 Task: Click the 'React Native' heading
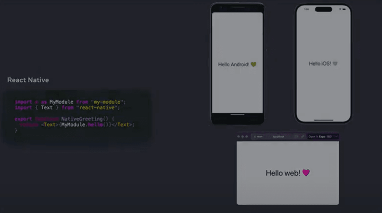point(28,80)
